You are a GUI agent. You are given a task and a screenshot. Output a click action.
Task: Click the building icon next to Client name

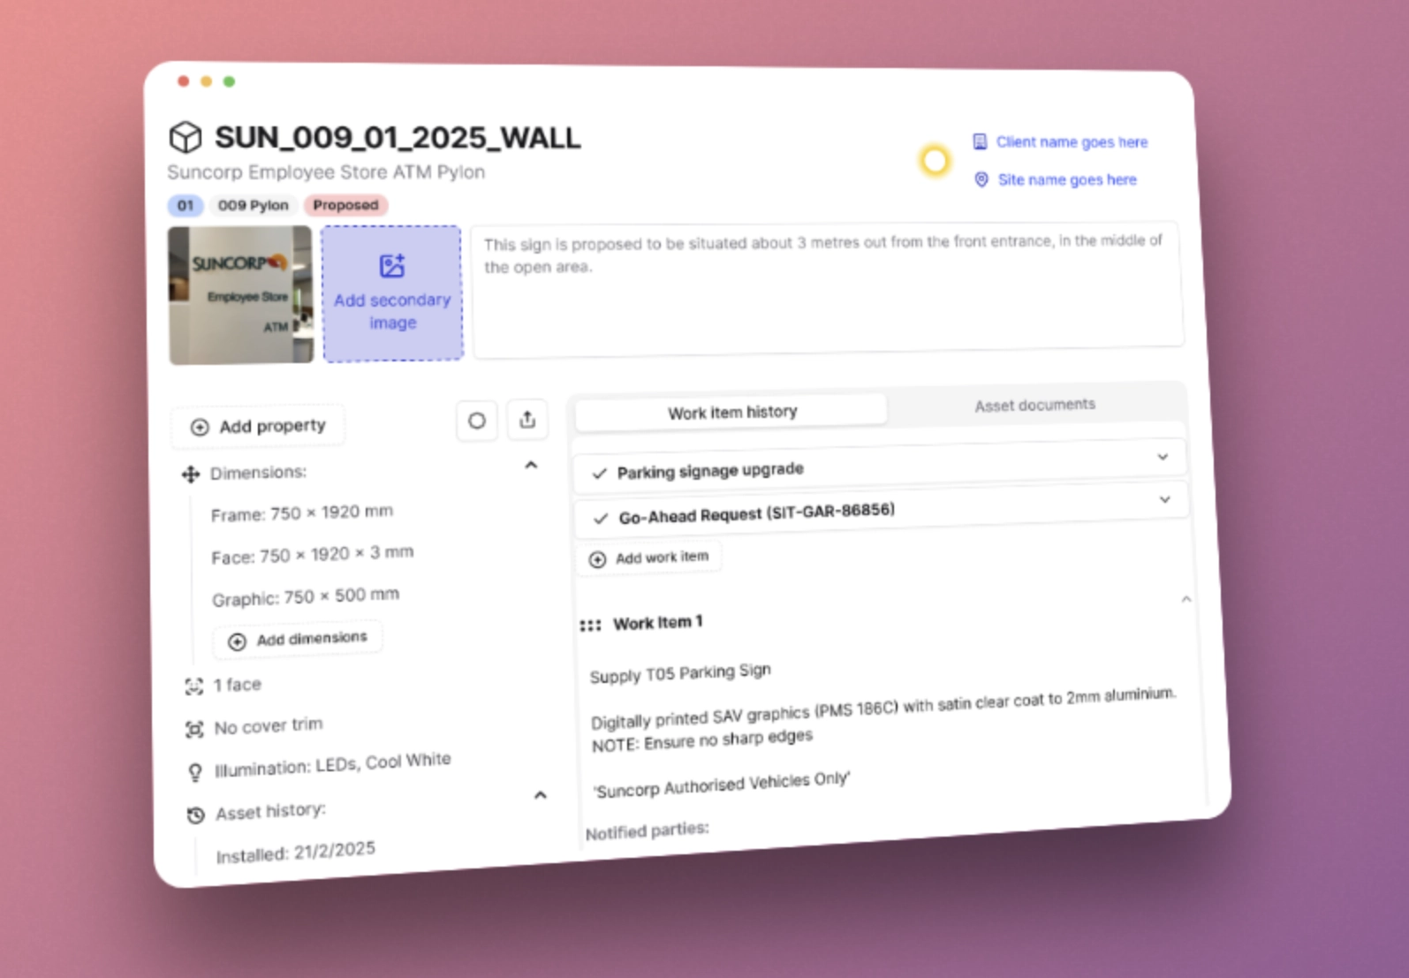(980, 141)
